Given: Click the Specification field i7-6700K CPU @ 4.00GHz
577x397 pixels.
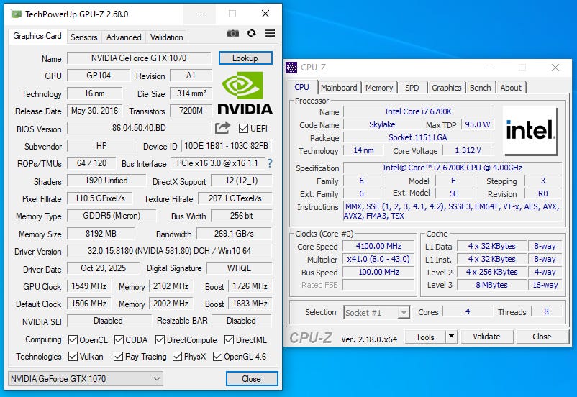Looking at the screenshot, I should (x=453, y=168).
